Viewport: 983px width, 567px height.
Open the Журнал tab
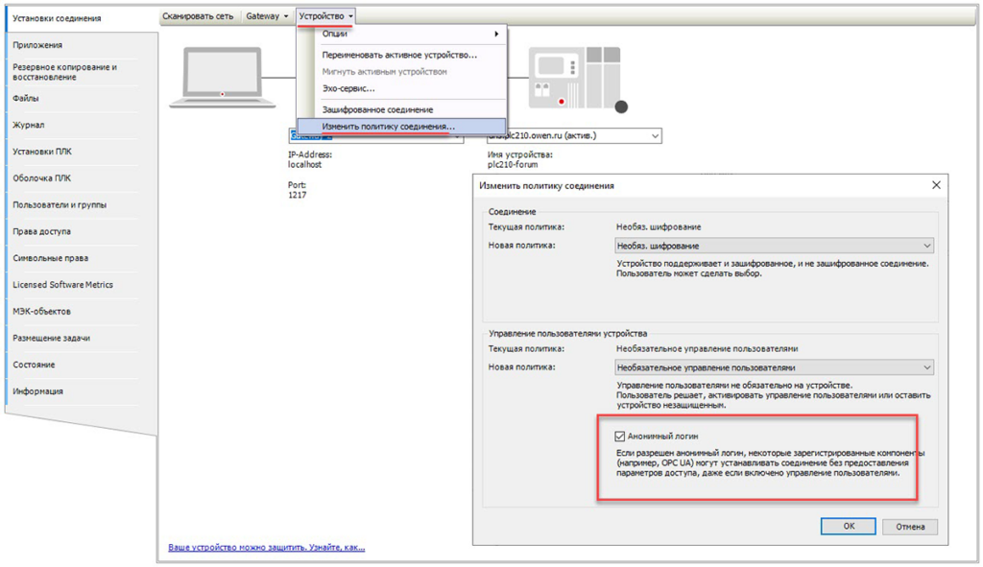(x=29, y=125)
